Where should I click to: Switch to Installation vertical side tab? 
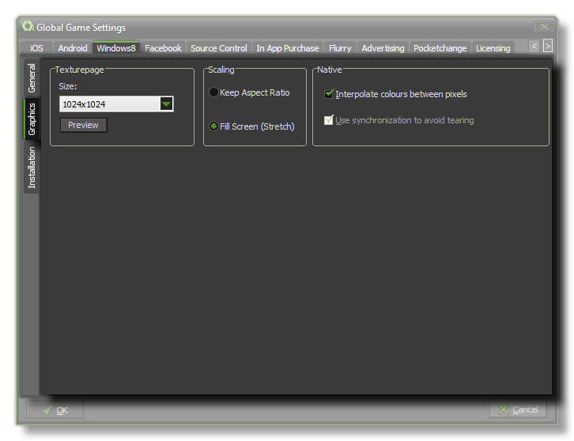[32, 167]
